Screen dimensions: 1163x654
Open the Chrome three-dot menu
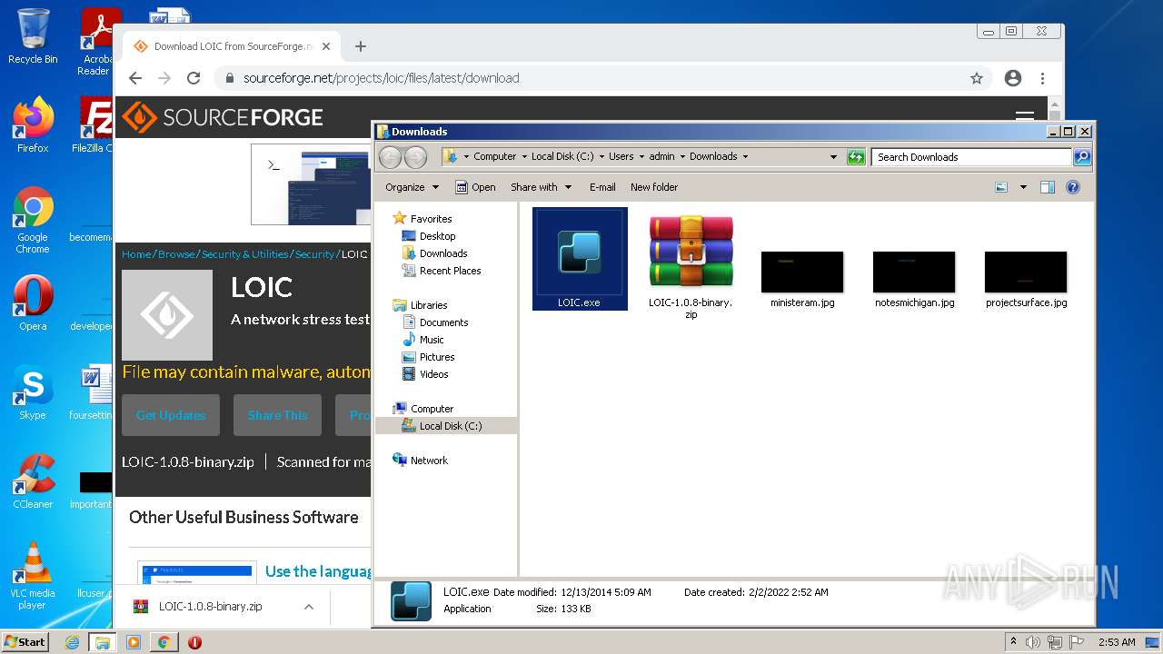[1043, 78]
